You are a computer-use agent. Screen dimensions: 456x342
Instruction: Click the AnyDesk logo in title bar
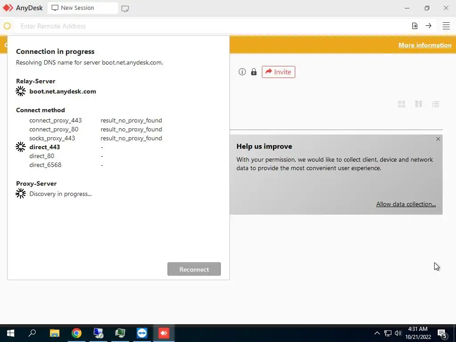(8, 8)
